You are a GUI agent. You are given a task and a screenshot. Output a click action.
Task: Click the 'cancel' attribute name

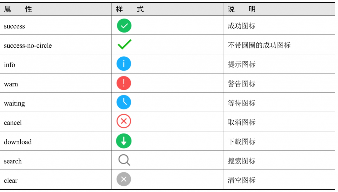(13, 123)
